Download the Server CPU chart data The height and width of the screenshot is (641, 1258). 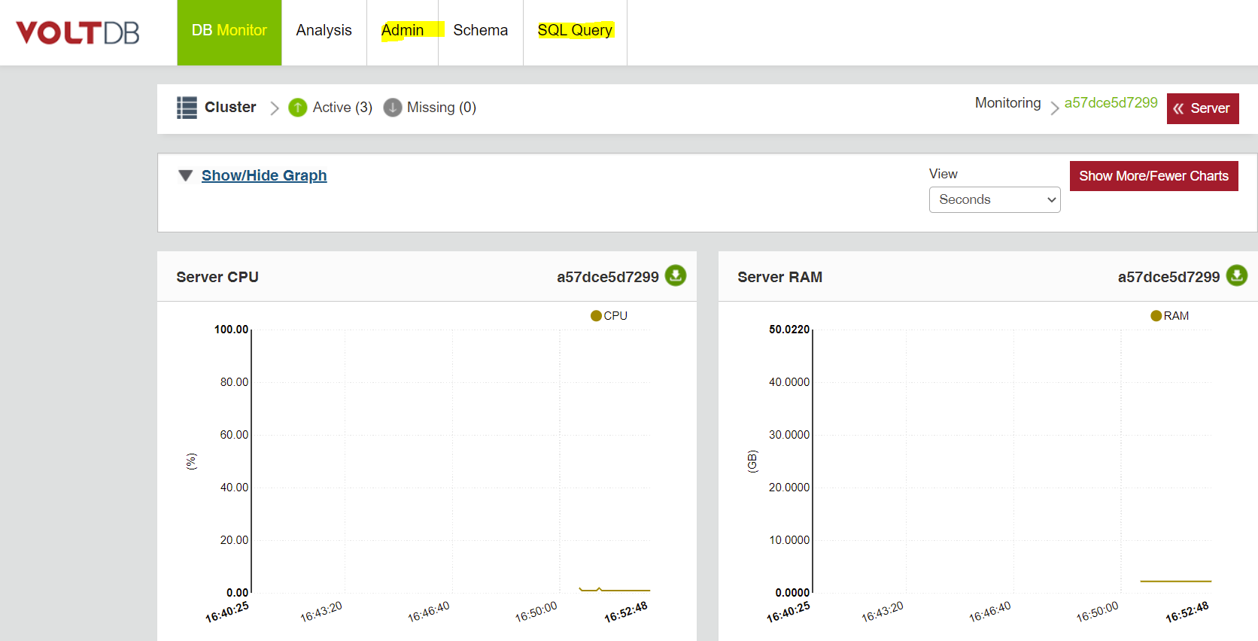point(676,275)
